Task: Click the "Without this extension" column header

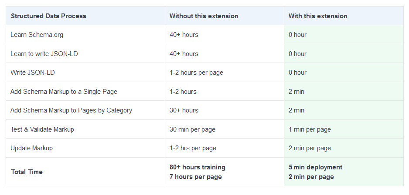Action: click(x=204, y=16)
